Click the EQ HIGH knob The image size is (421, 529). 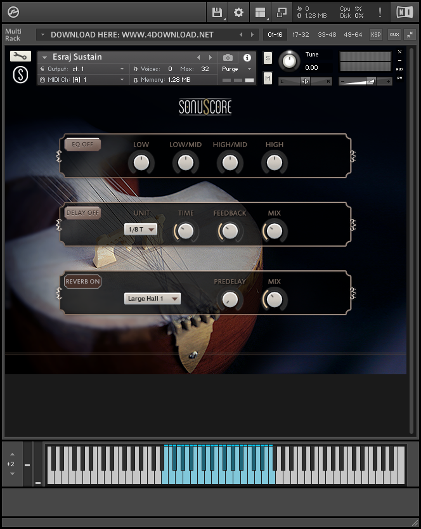tap(275, 162)
